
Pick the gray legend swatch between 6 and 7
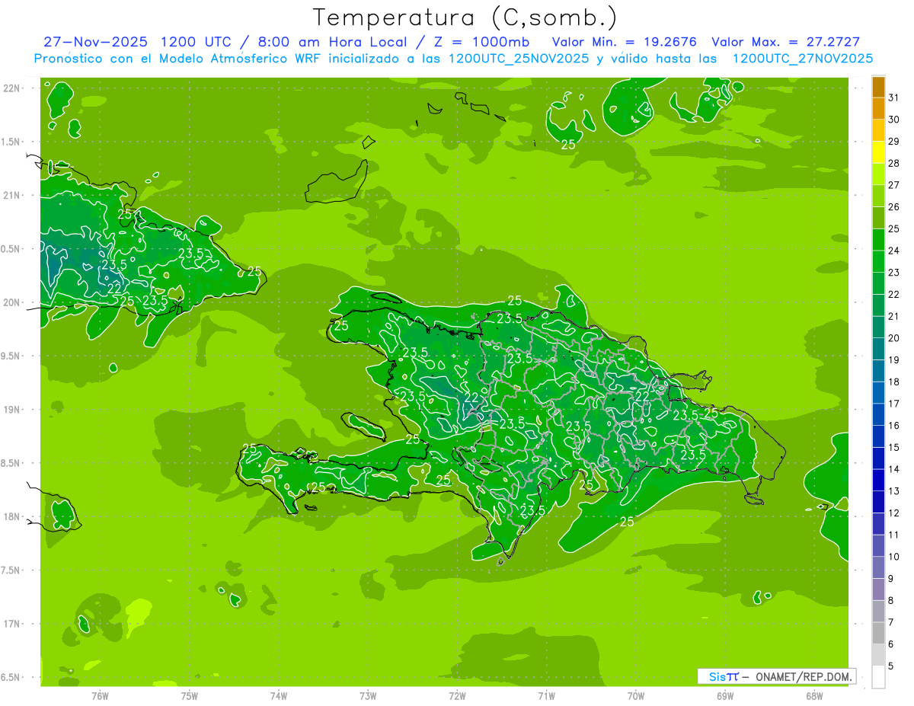click(878, 633)
